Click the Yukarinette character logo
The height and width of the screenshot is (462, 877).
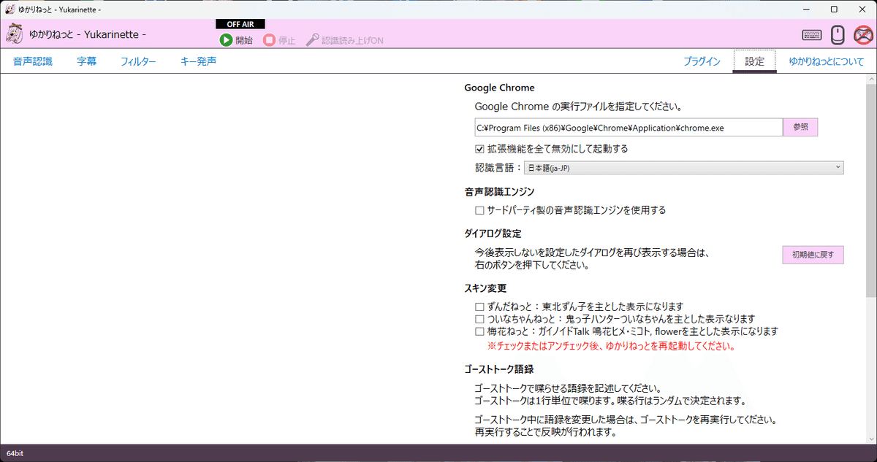[x=15, y=34]
